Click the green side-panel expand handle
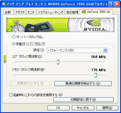This screenshot has width=121, height=113. point(5,59)
